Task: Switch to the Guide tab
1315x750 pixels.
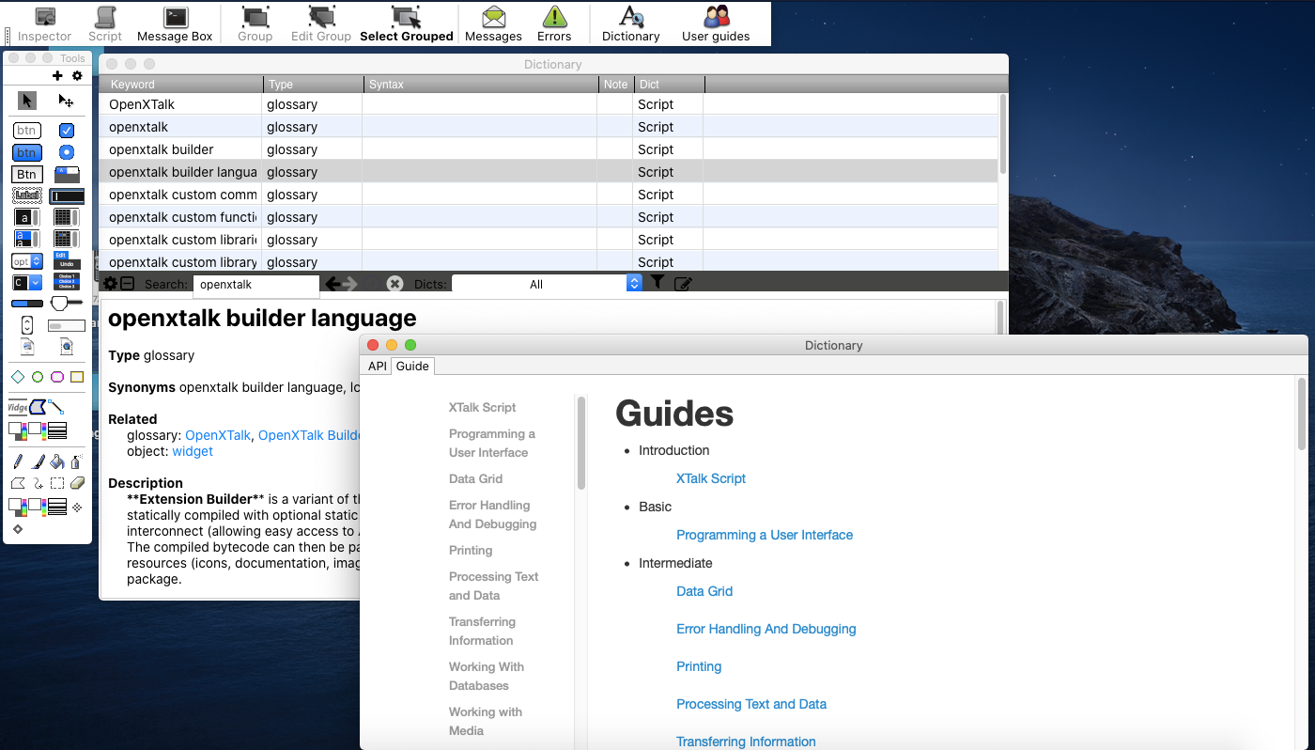Action: (x=412, y=366)
